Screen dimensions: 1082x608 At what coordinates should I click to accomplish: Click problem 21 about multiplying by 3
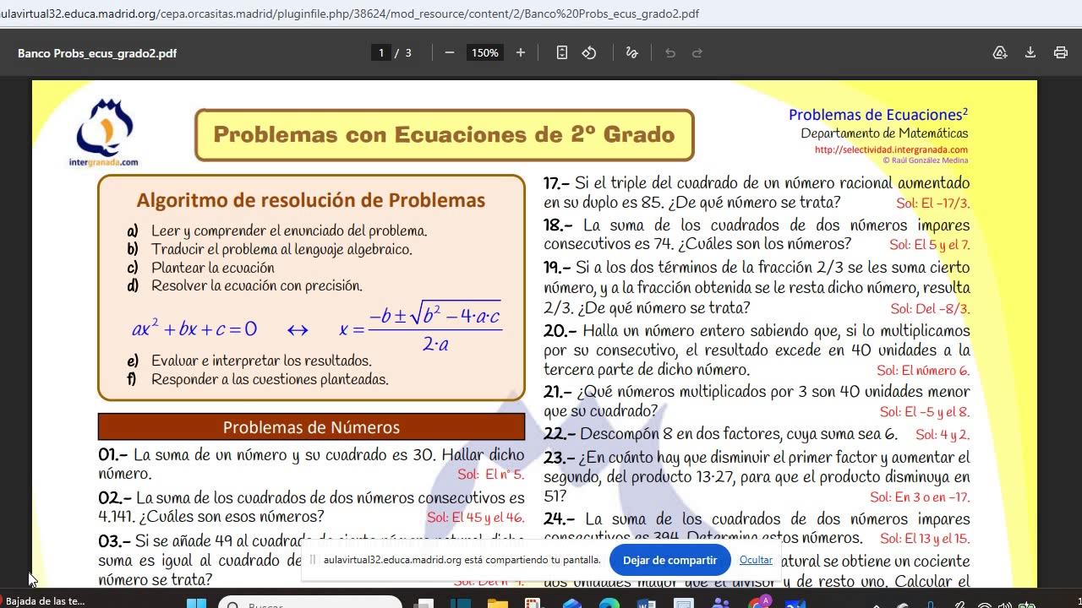[x=757, y=401]
